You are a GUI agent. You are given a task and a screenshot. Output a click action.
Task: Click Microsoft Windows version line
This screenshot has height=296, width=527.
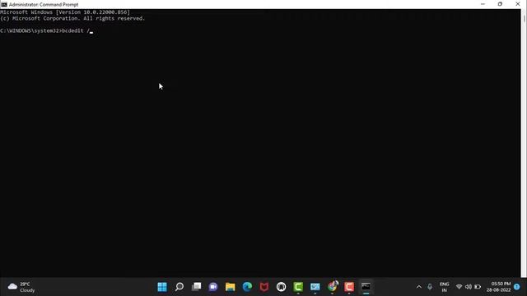point(65,12)
